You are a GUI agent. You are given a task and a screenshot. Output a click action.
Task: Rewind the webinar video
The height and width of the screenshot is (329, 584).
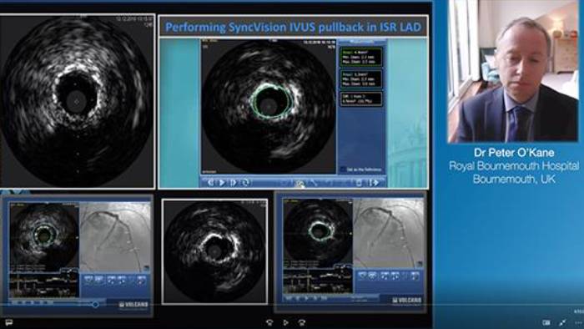coord(269,322)
